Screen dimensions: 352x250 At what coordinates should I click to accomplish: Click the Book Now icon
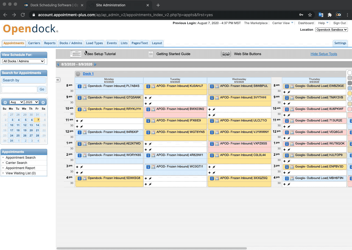click(226, 54)
